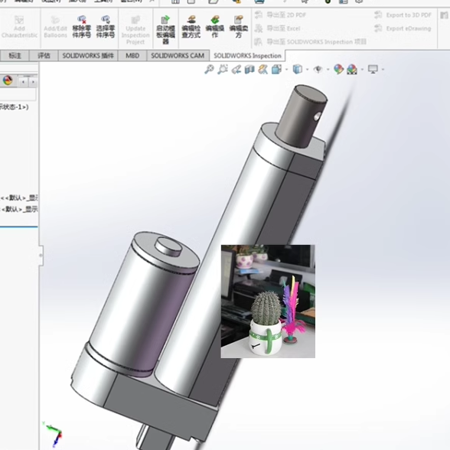Click 导出至 Excel export button

pos(278,28)
